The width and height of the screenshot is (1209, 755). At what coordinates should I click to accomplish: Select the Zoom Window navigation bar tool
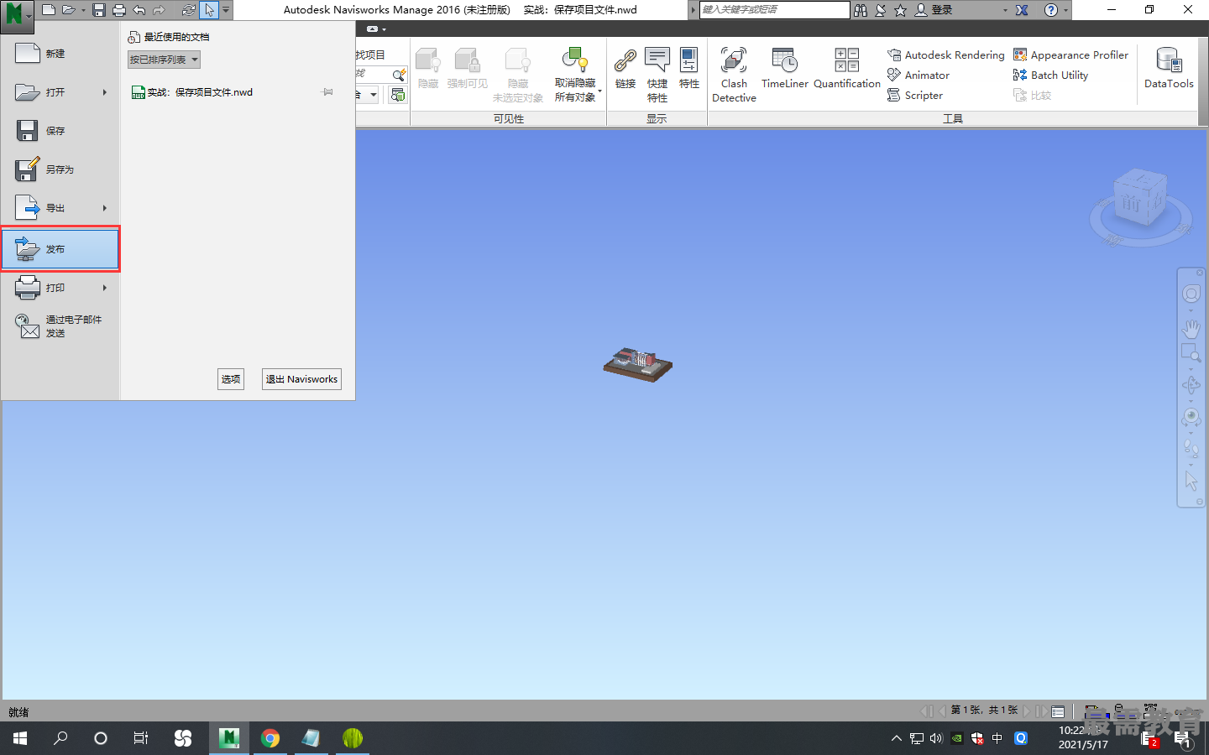pos(1191,352)
